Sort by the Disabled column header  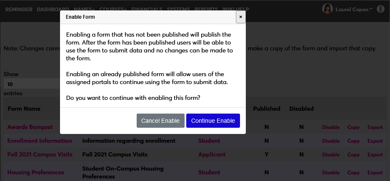click(x=301, y=109)
